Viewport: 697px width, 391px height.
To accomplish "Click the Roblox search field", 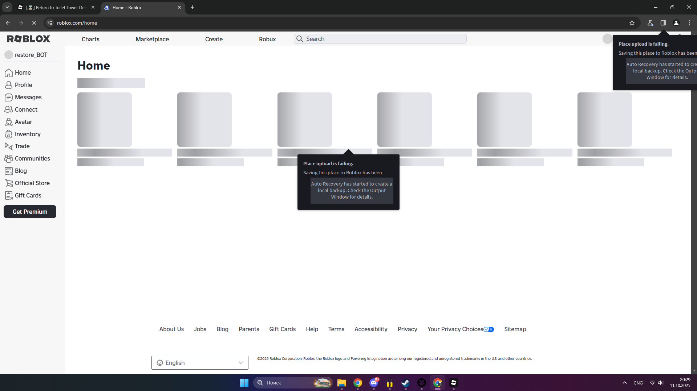I will tap(380, 39).
